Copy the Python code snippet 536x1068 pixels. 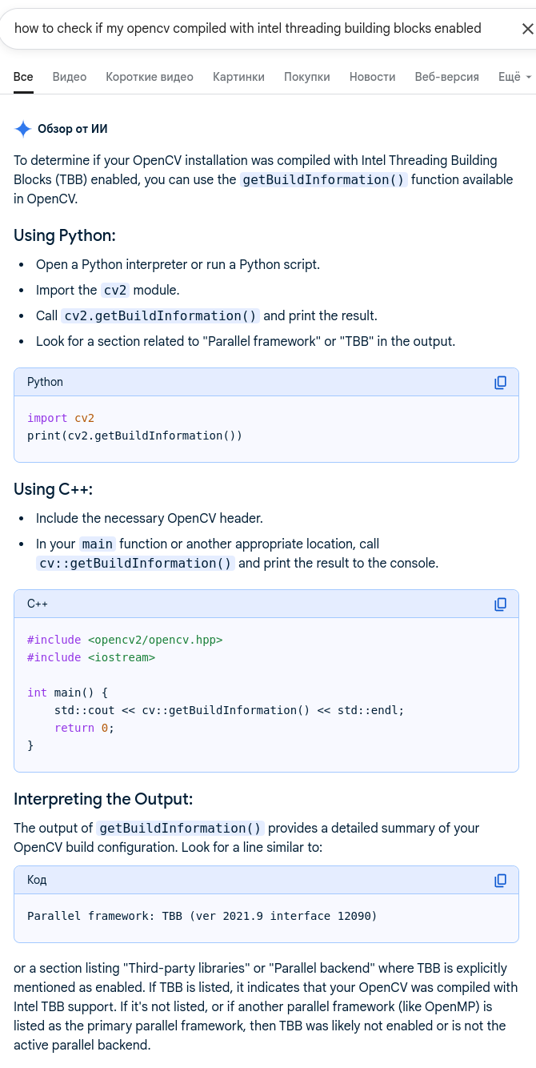pyautogui.click(x=501, y=382)
